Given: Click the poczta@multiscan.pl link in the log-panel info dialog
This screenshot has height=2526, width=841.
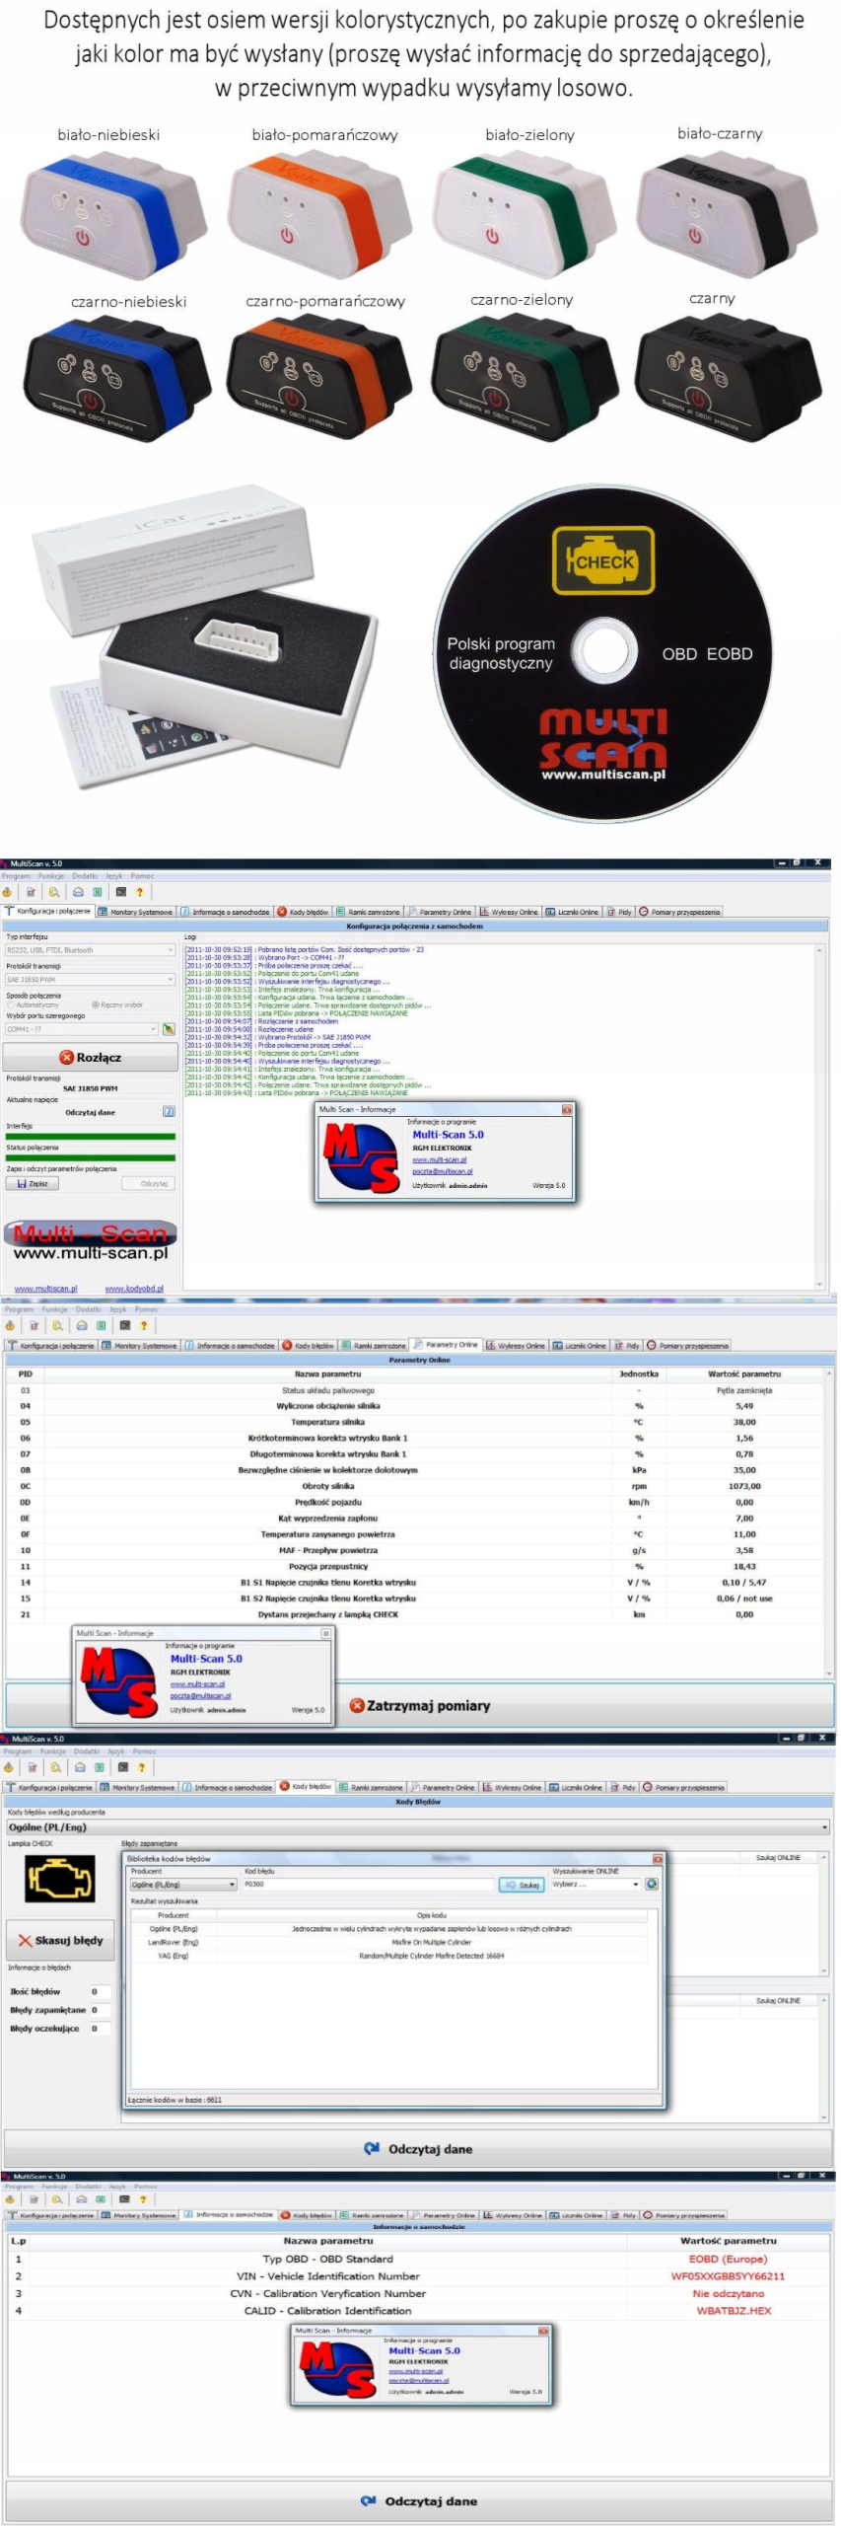Looking at the screenshot, I should [443, 1171].
